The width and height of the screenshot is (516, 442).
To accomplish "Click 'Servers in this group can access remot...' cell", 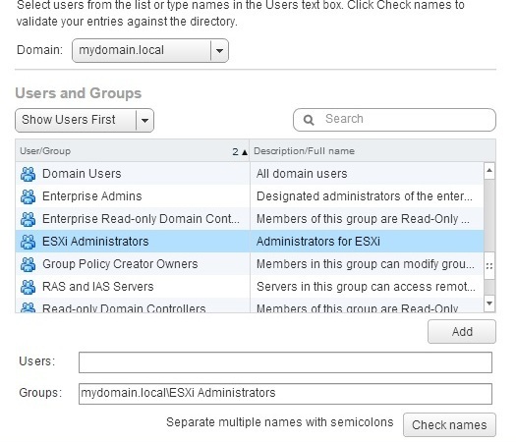I will point(367,287).
